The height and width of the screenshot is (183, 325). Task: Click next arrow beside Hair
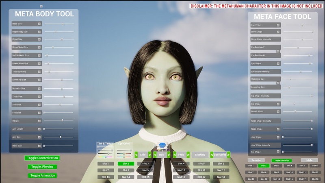point(169,155)
